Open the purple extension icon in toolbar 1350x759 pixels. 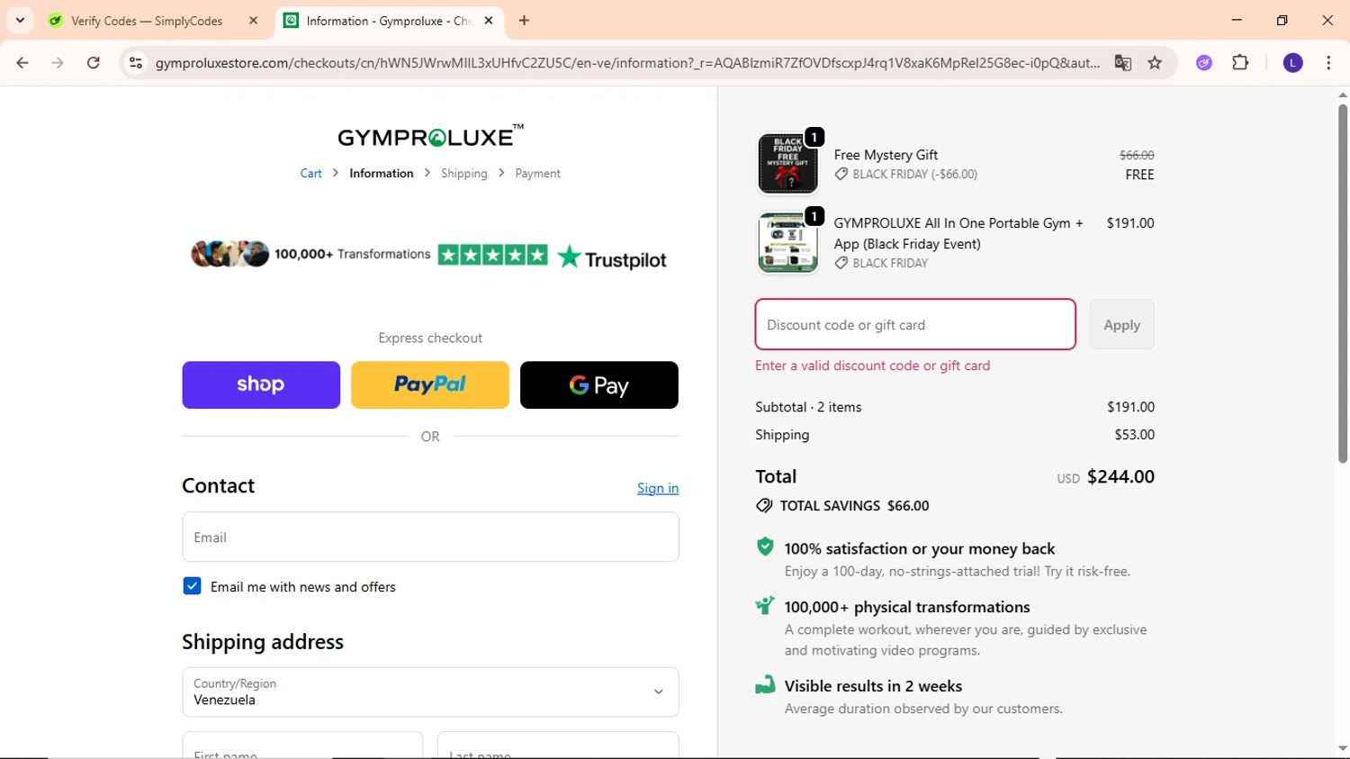click(1204, 63)
